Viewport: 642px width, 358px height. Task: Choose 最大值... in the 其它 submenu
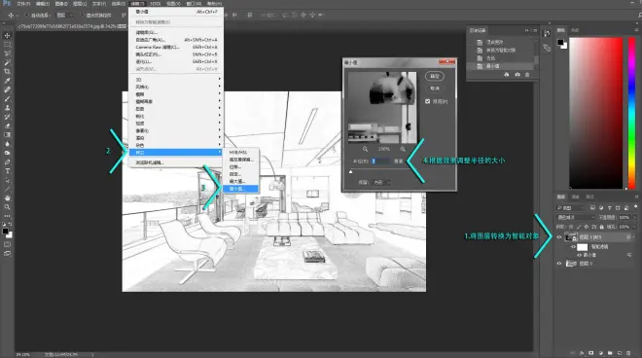coord(240,181)
